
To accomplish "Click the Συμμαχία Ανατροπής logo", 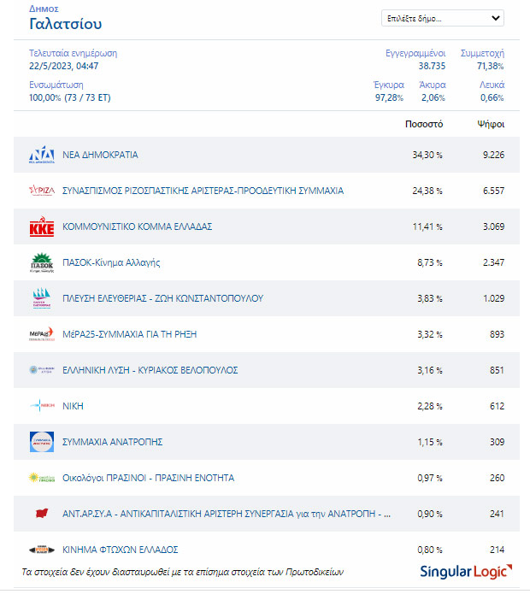I will tap(42, 442).
